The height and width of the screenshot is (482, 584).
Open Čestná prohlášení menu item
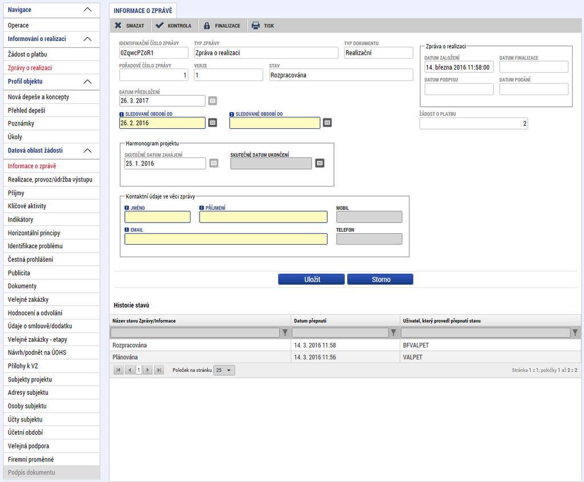51,259
